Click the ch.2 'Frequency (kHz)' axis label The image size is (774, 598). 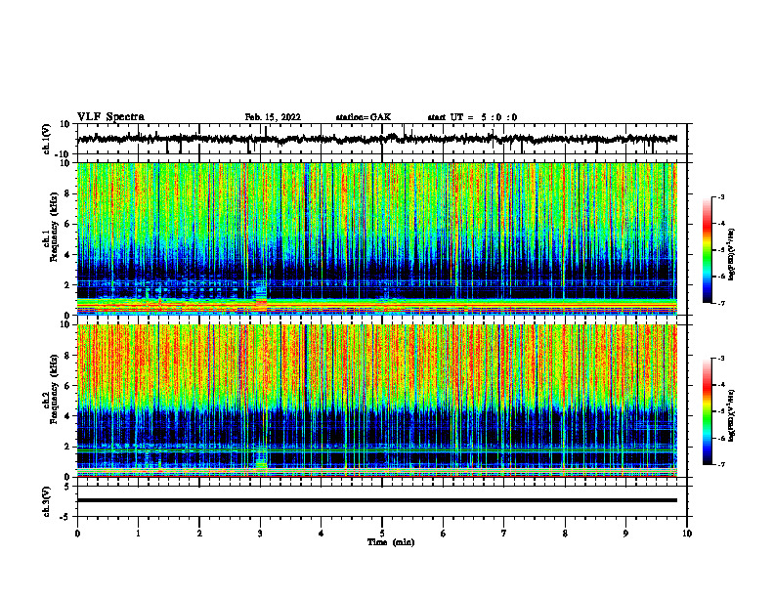tap(54, 389)
